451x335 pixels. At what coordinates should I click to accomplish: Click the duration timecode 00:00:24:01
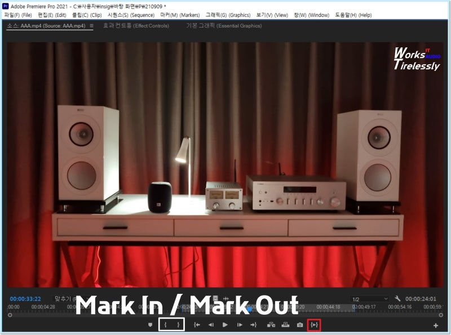pyautogui.click(x=421, y=299)
